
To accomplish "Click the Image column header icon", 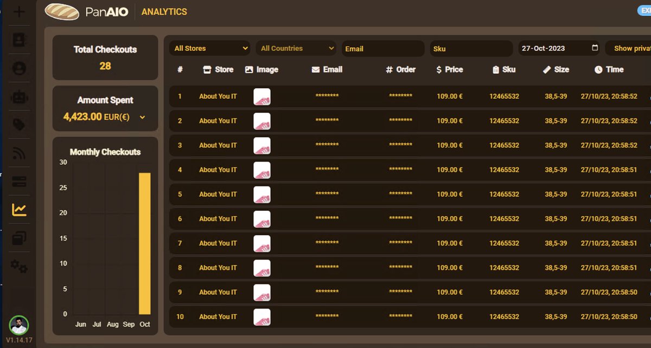I will pos(249,69).
